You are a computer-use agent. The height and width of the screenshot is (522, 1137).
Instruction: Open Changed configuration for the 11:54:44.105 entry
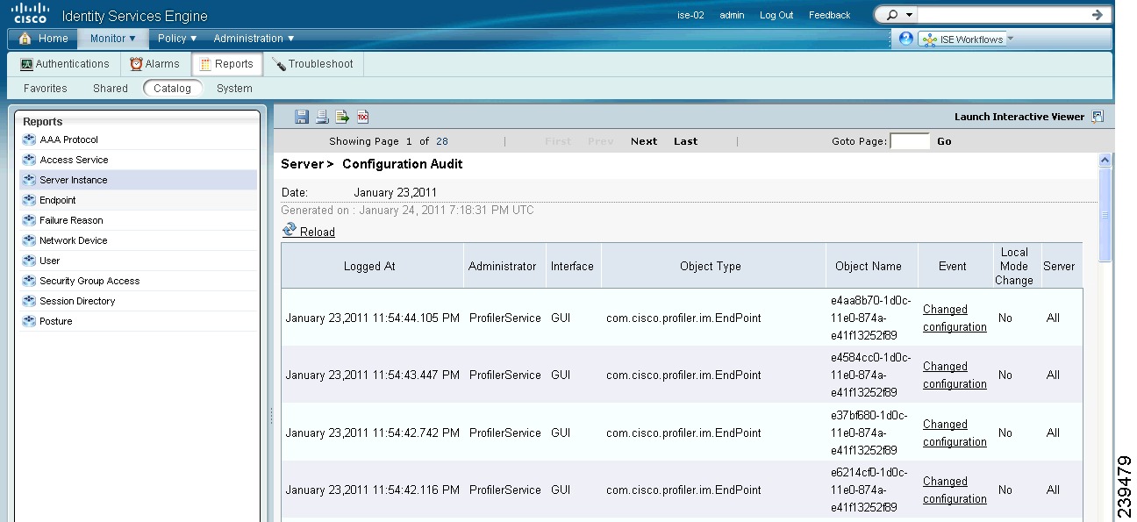(955, 318)
